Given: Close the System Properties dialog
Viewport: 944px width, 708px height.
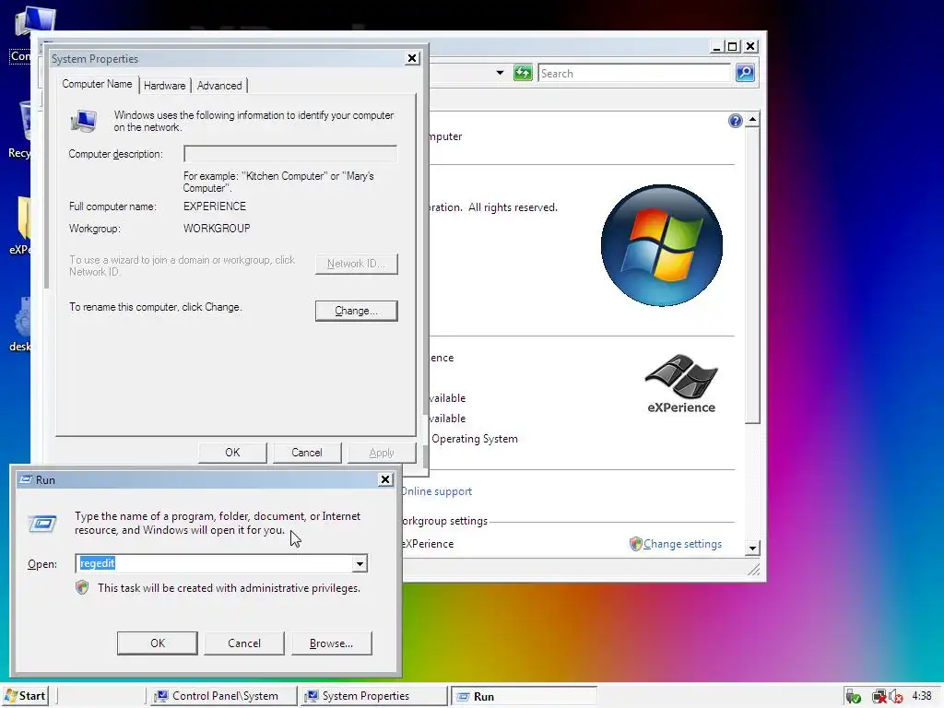Looking at the screenshot, I should pos(412,58).
